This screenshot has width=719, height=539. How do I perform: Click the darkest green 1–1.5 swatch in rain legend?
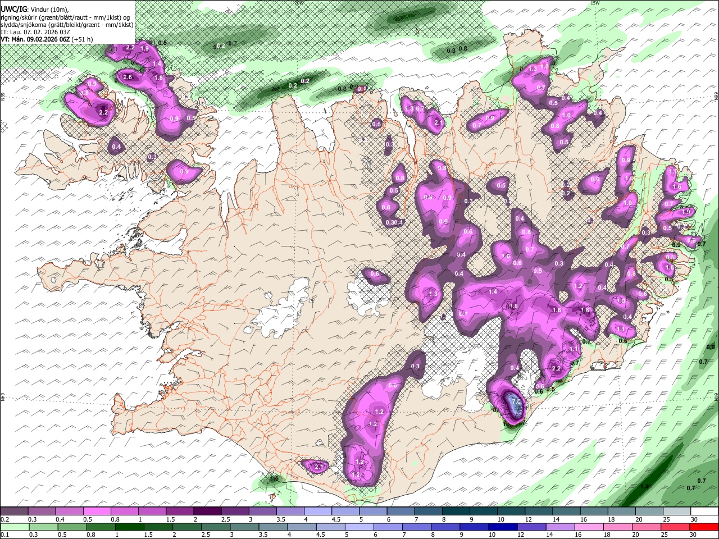129,527
